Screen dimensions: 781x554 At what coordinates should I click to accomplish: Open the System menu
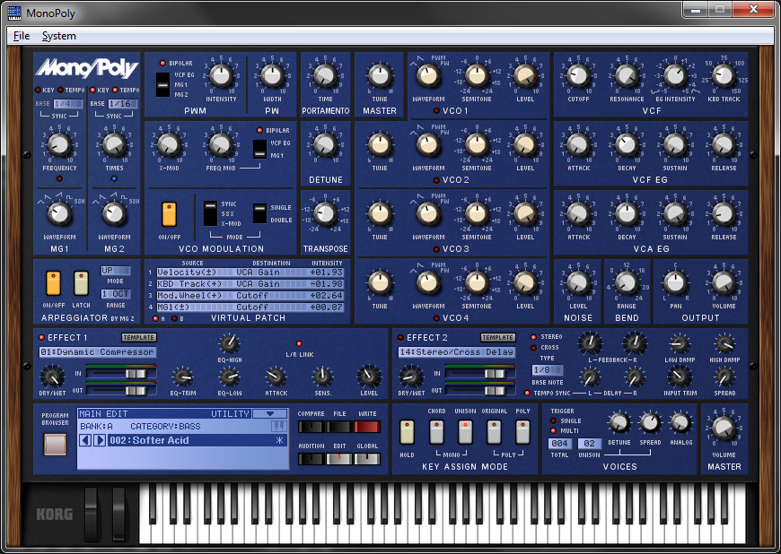point(58,36)
